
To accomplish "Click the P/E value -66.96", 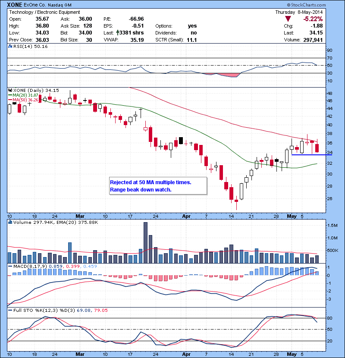I will click(136, 19).
